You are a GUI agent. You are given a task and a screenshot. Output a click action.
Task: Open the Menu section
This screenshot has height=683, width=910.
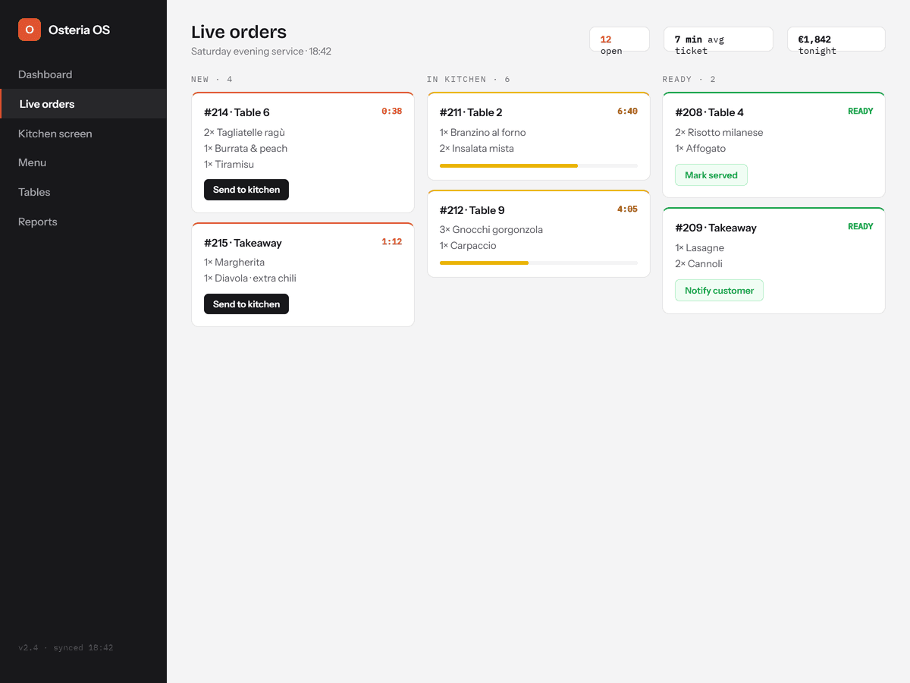point(83,162)
